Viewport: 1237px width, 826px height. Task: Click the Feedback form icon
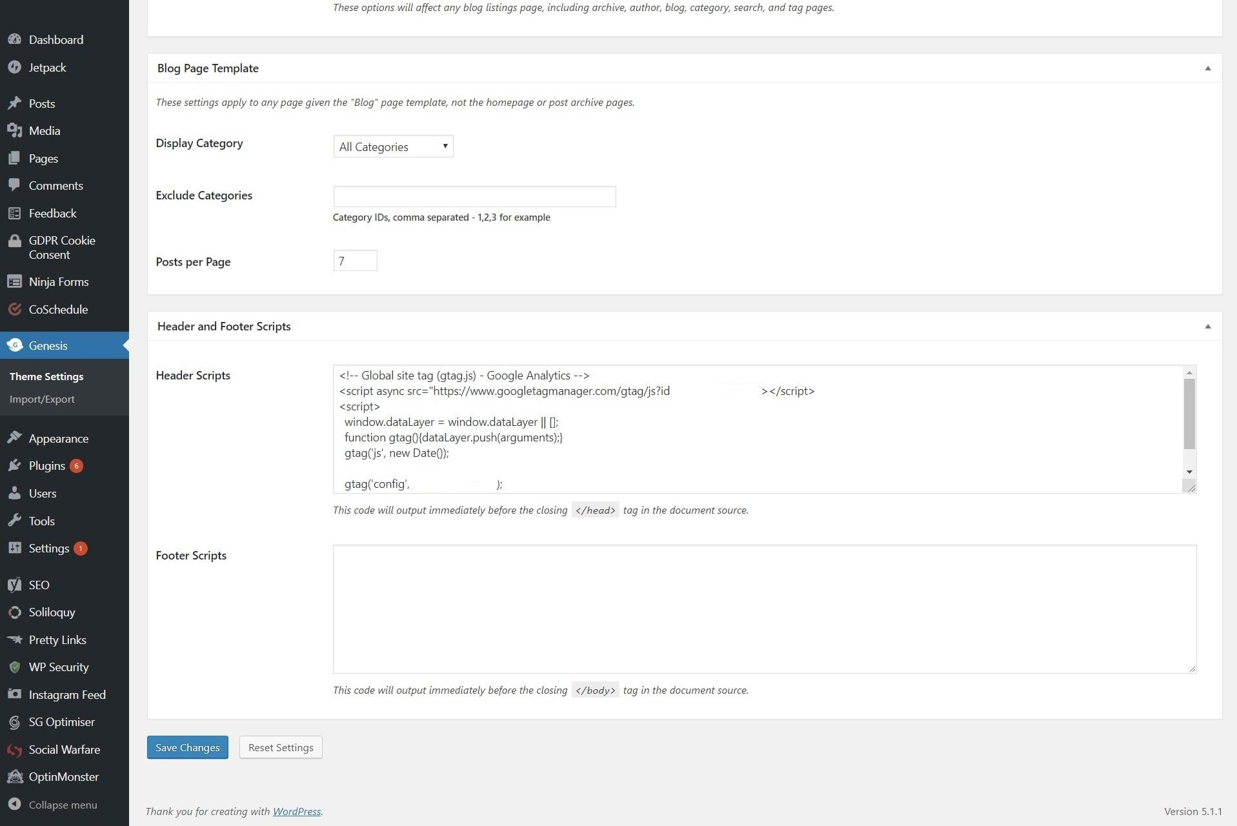point(14,213)
